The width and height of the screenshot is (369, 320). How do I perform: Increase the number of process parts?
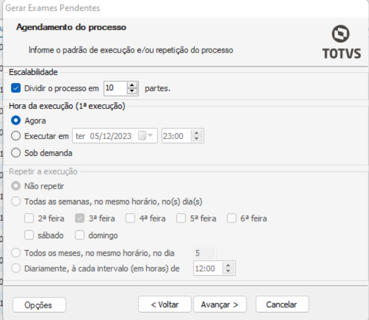[x=133, y=85]
